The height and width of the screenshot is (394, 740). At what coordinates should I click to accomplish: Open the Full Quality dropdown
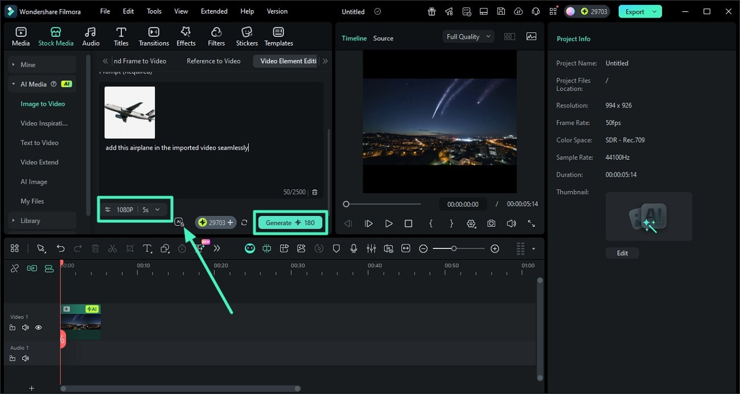(468, 36)
